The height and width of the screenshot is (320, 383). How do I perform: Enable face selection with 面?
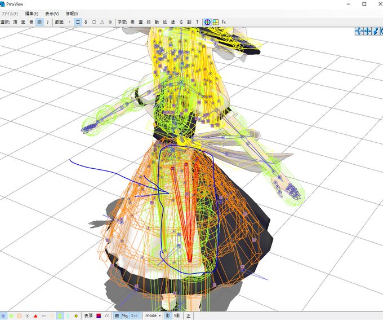click(x=23, y=22)
